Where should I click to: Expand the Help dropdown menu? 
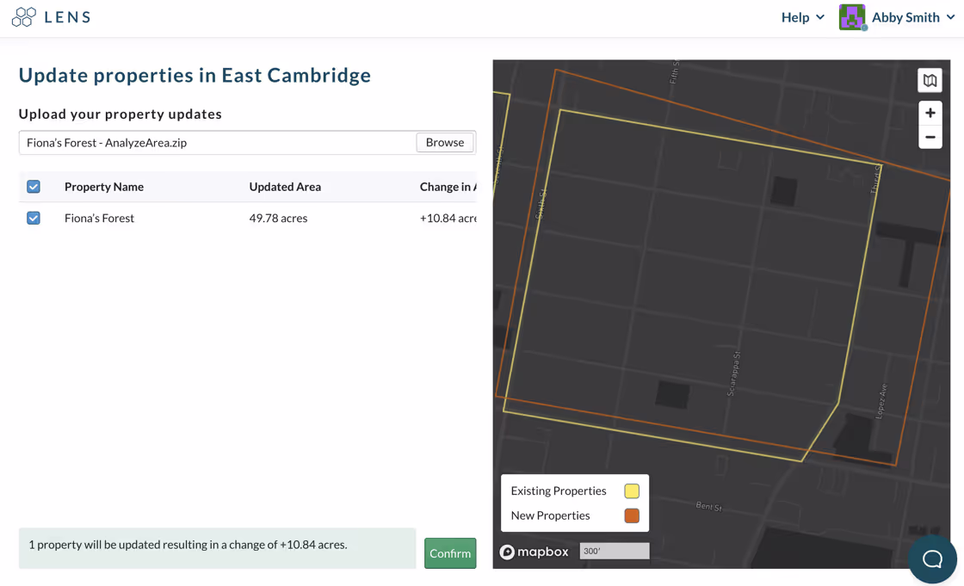[x=802, y=17]
